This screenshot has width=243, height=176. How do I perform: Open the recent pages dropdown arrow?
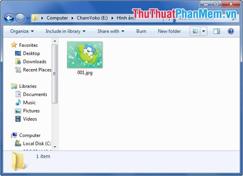click(28, 18)
